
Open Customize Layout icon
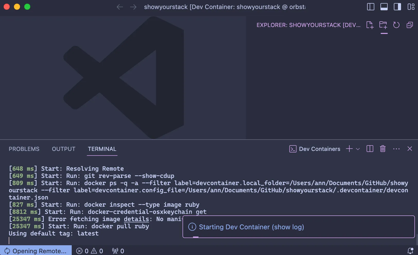(x=411, y=7)
